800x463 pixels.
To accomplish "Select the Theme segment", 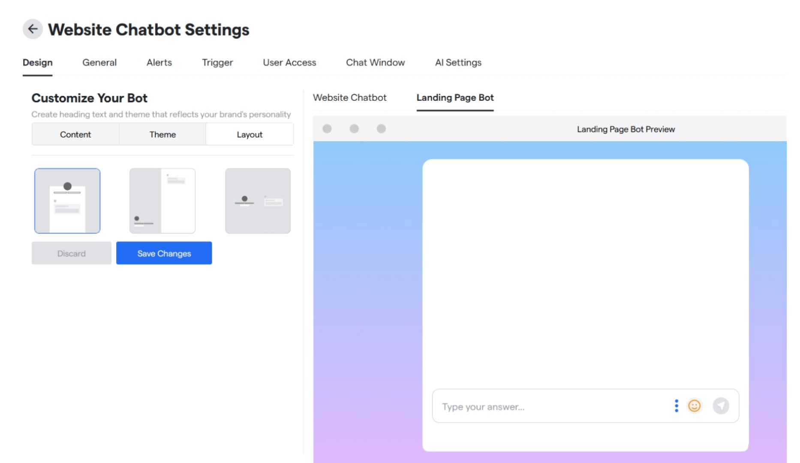I will point(162,135).
